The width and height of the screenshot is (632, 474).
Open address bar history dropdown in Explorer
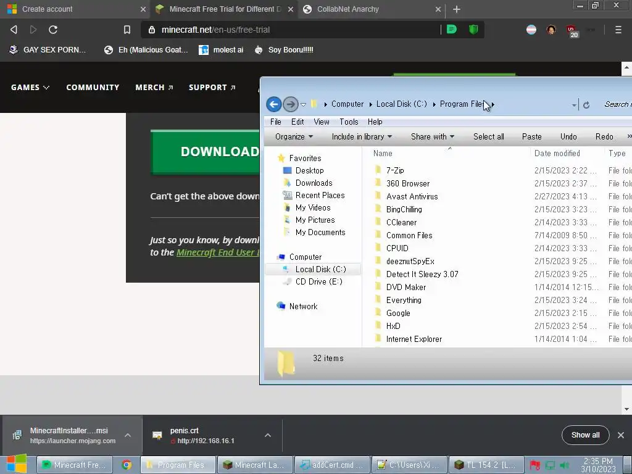574,105
